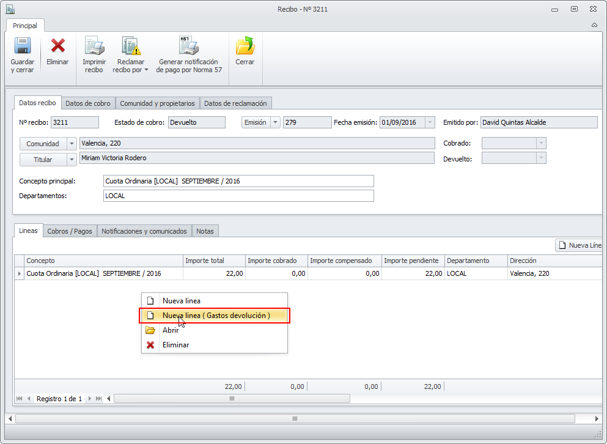607x444 pixels.
Task: Go to first record in navigator
Action: coord(19,399)
